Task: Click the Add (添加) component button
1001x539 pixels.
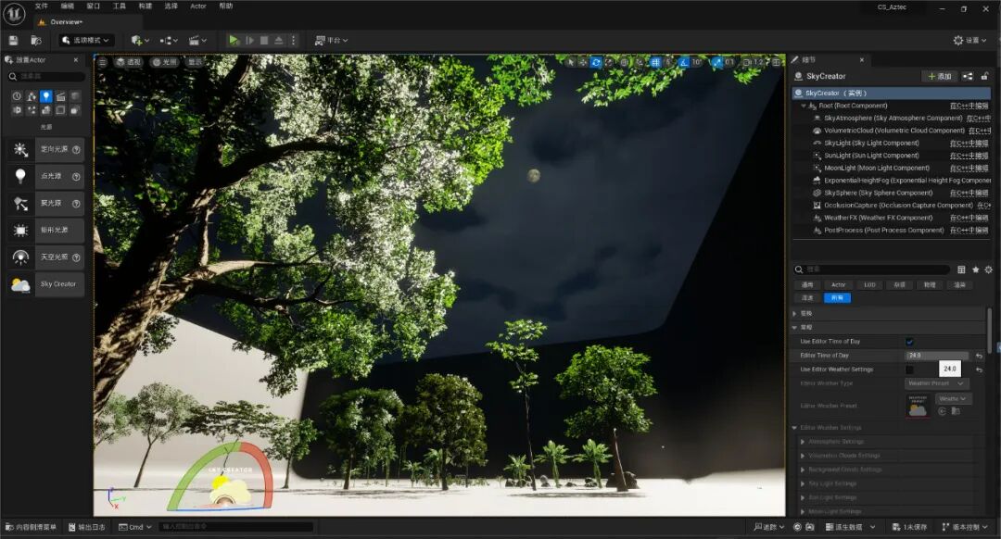Action: [940, 76]
